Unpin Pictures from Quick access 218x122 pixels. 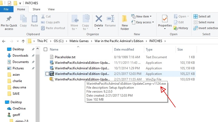[33, 68]
